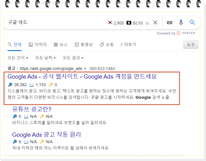This screenshot has height=161, width=206.
Task: Click the blue search magnifier icon
Action: [x=192, y=22]
